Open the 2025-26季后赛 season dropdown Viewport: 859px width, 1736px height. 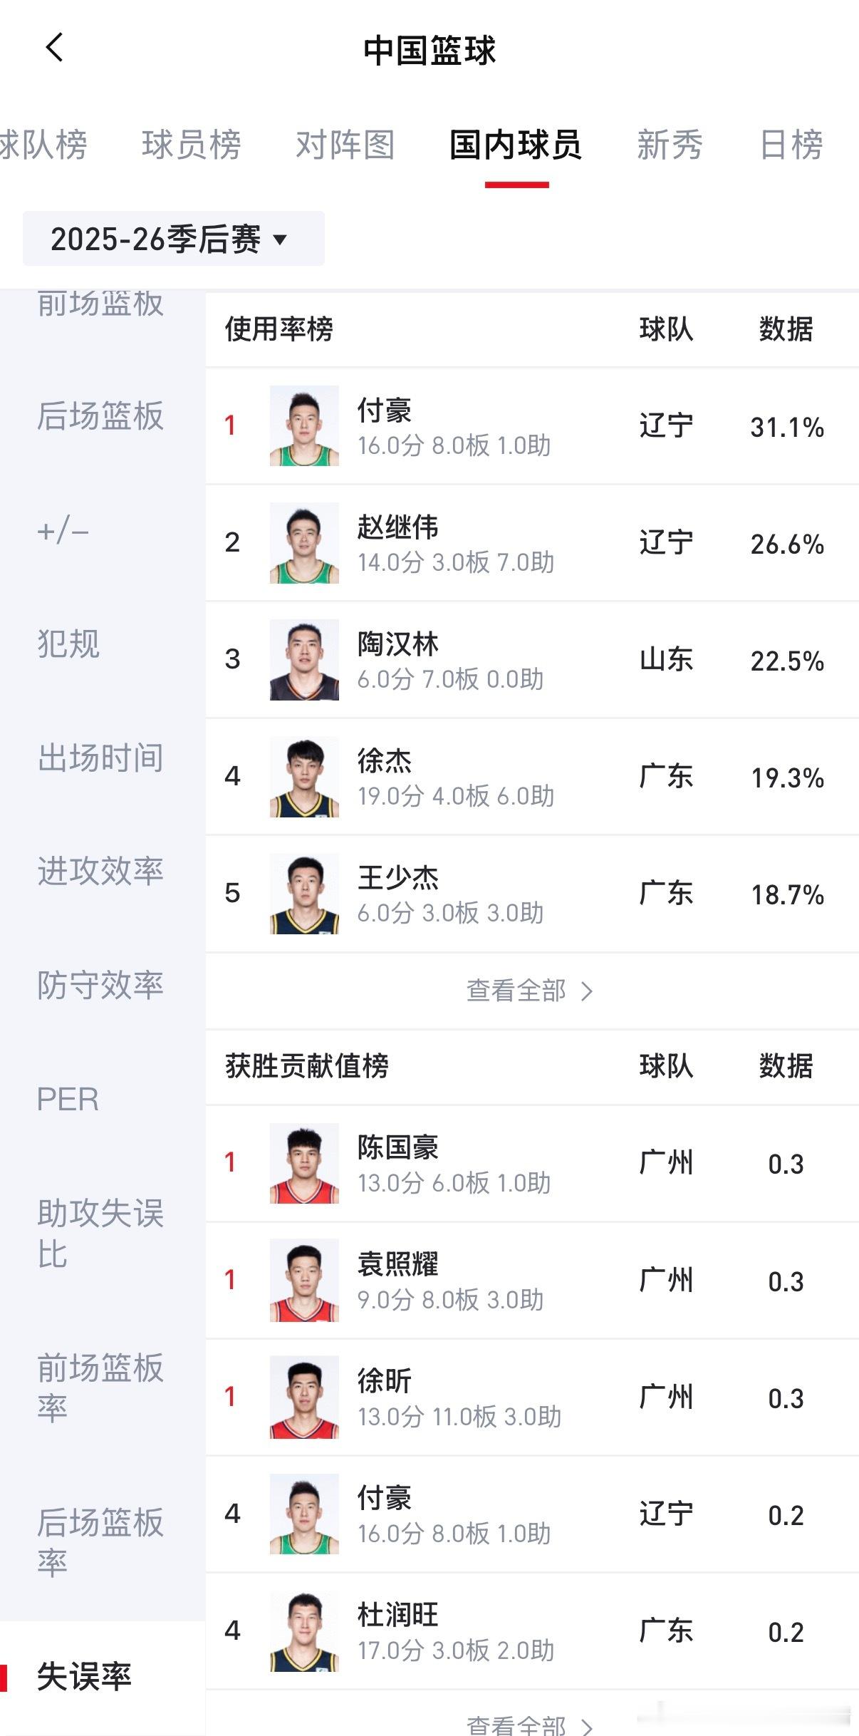click(173, 239)
